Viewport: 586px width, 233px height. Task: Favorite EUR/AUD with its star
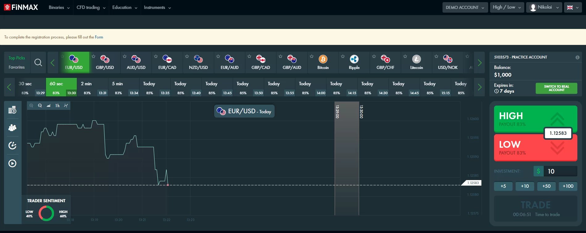pyautogui.click(x=218, y=56)
